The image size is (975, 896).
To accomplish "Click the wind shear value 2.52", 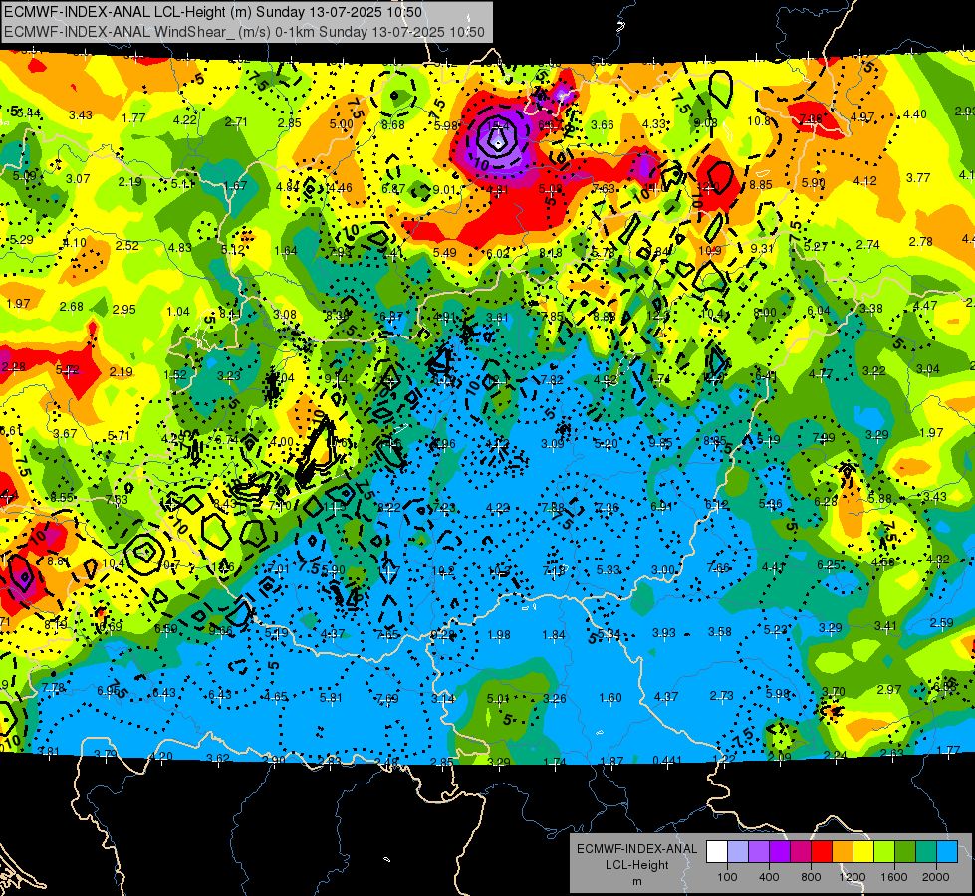I will tap(126, 245).
